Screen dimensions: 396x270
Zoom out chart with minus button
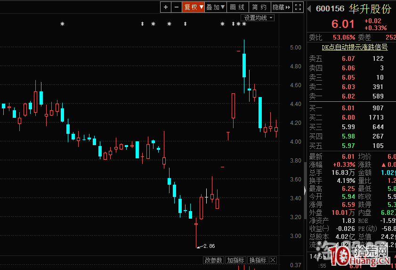pos(177,7)
